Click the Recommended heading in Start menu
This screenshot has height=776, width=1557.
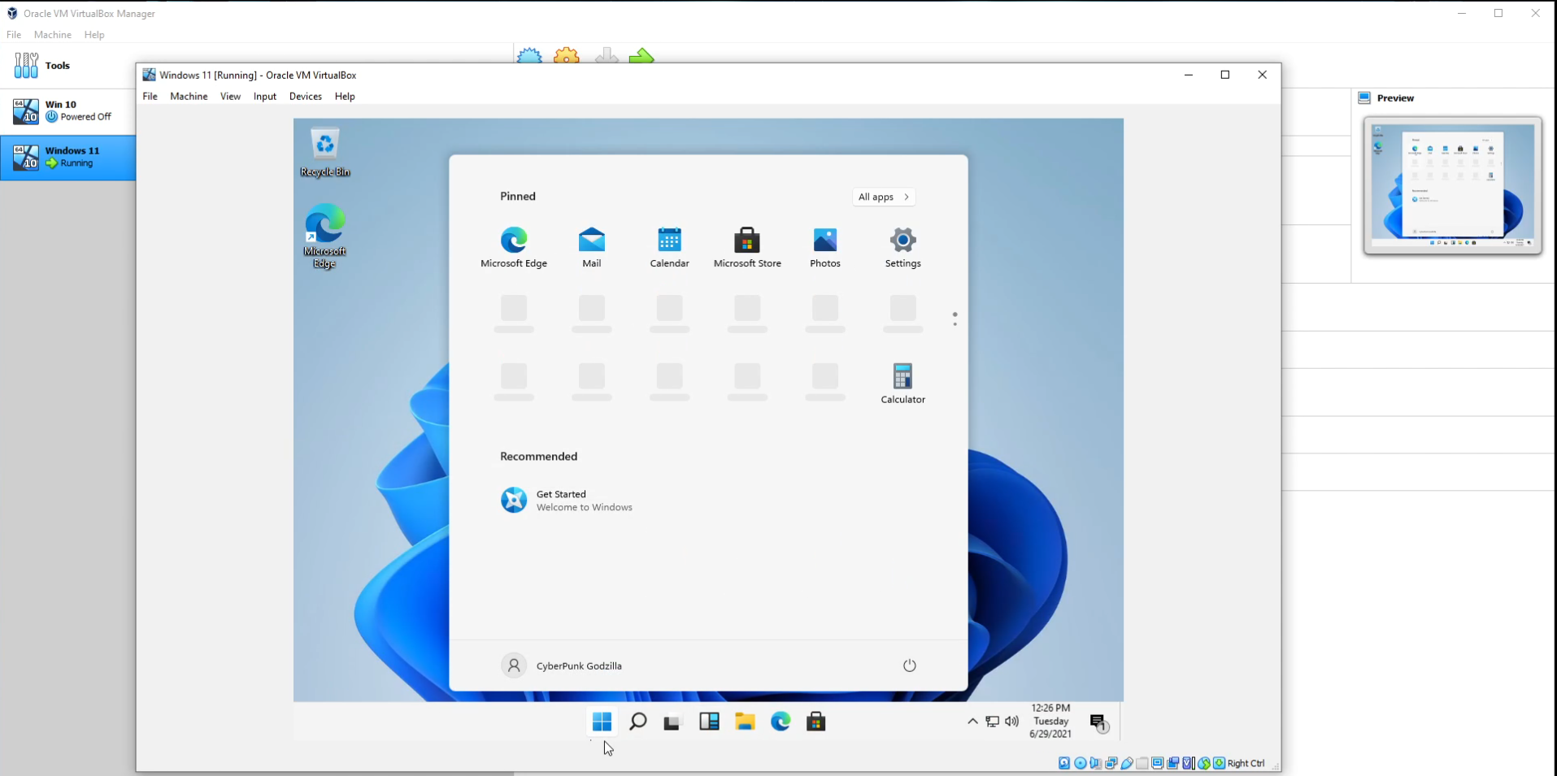539,457
